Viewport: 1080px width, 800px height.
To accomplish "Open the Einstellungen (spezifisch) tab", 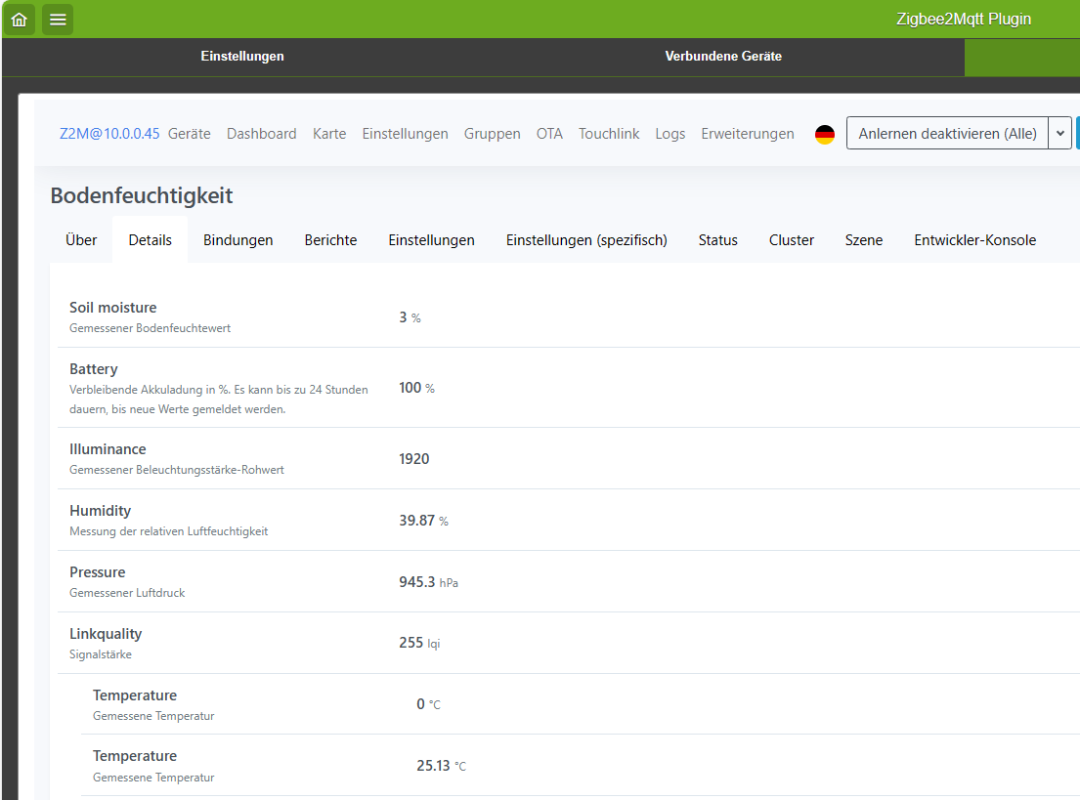I will click(x=586, y=240).
